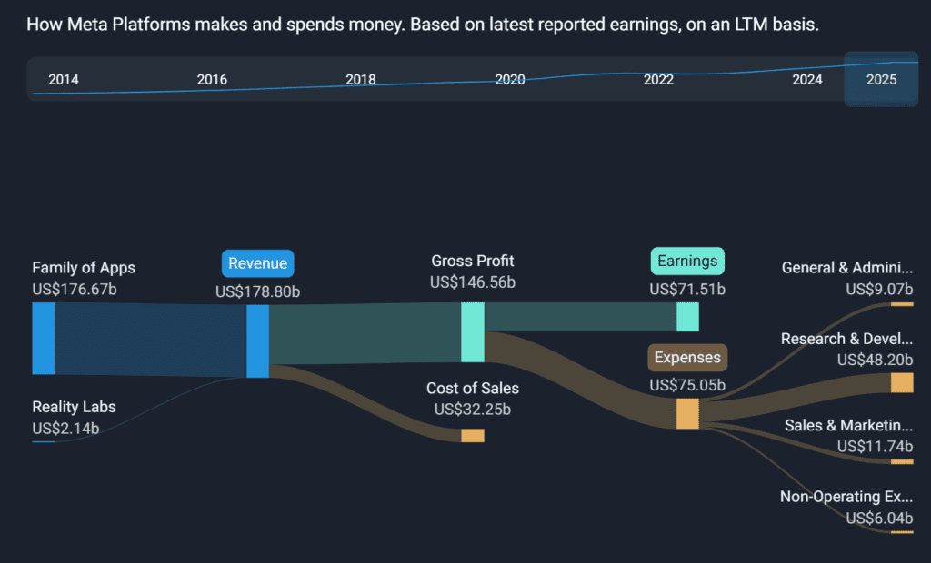Click the highlighted 2025 timeline selector
The width and height of the screenshot is (931, 563).
tap(881, 80)
